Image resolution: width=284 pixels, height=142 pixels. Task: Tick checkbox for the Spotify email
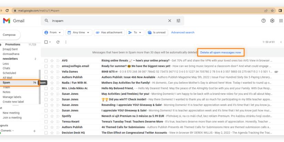tap(46, 116)
